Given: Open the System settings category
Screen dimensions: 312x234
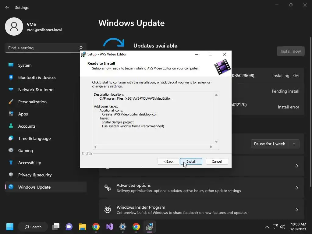Looking at the screenshot, I should 46,65.
